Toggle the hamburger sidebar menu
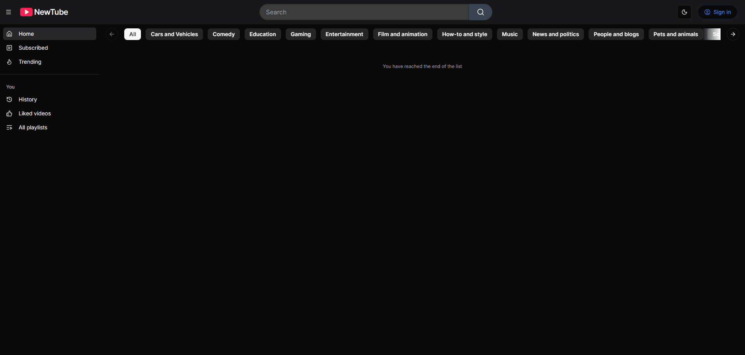Image resolution: width=745 pixels, height=355 pixels. point(9,12)
